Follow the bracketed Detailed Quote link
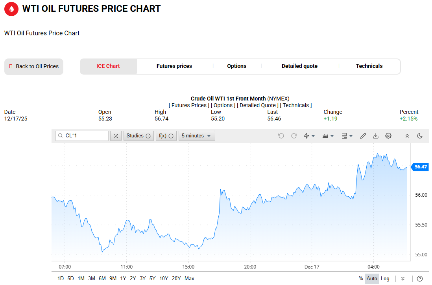Viewport: 432px width, 285px height. click(257, 105)
